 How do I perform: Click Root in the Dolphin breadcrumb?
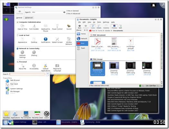click(94, 31)
